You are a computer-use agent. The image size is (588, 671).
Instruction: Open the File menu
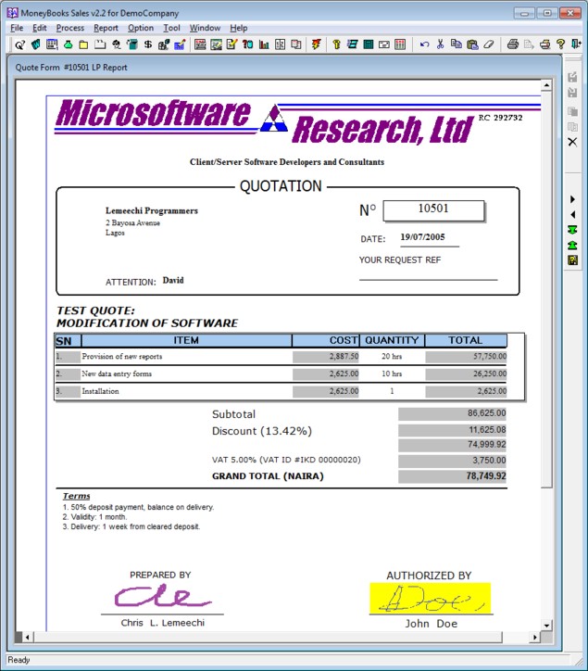[x=17, y=28]
